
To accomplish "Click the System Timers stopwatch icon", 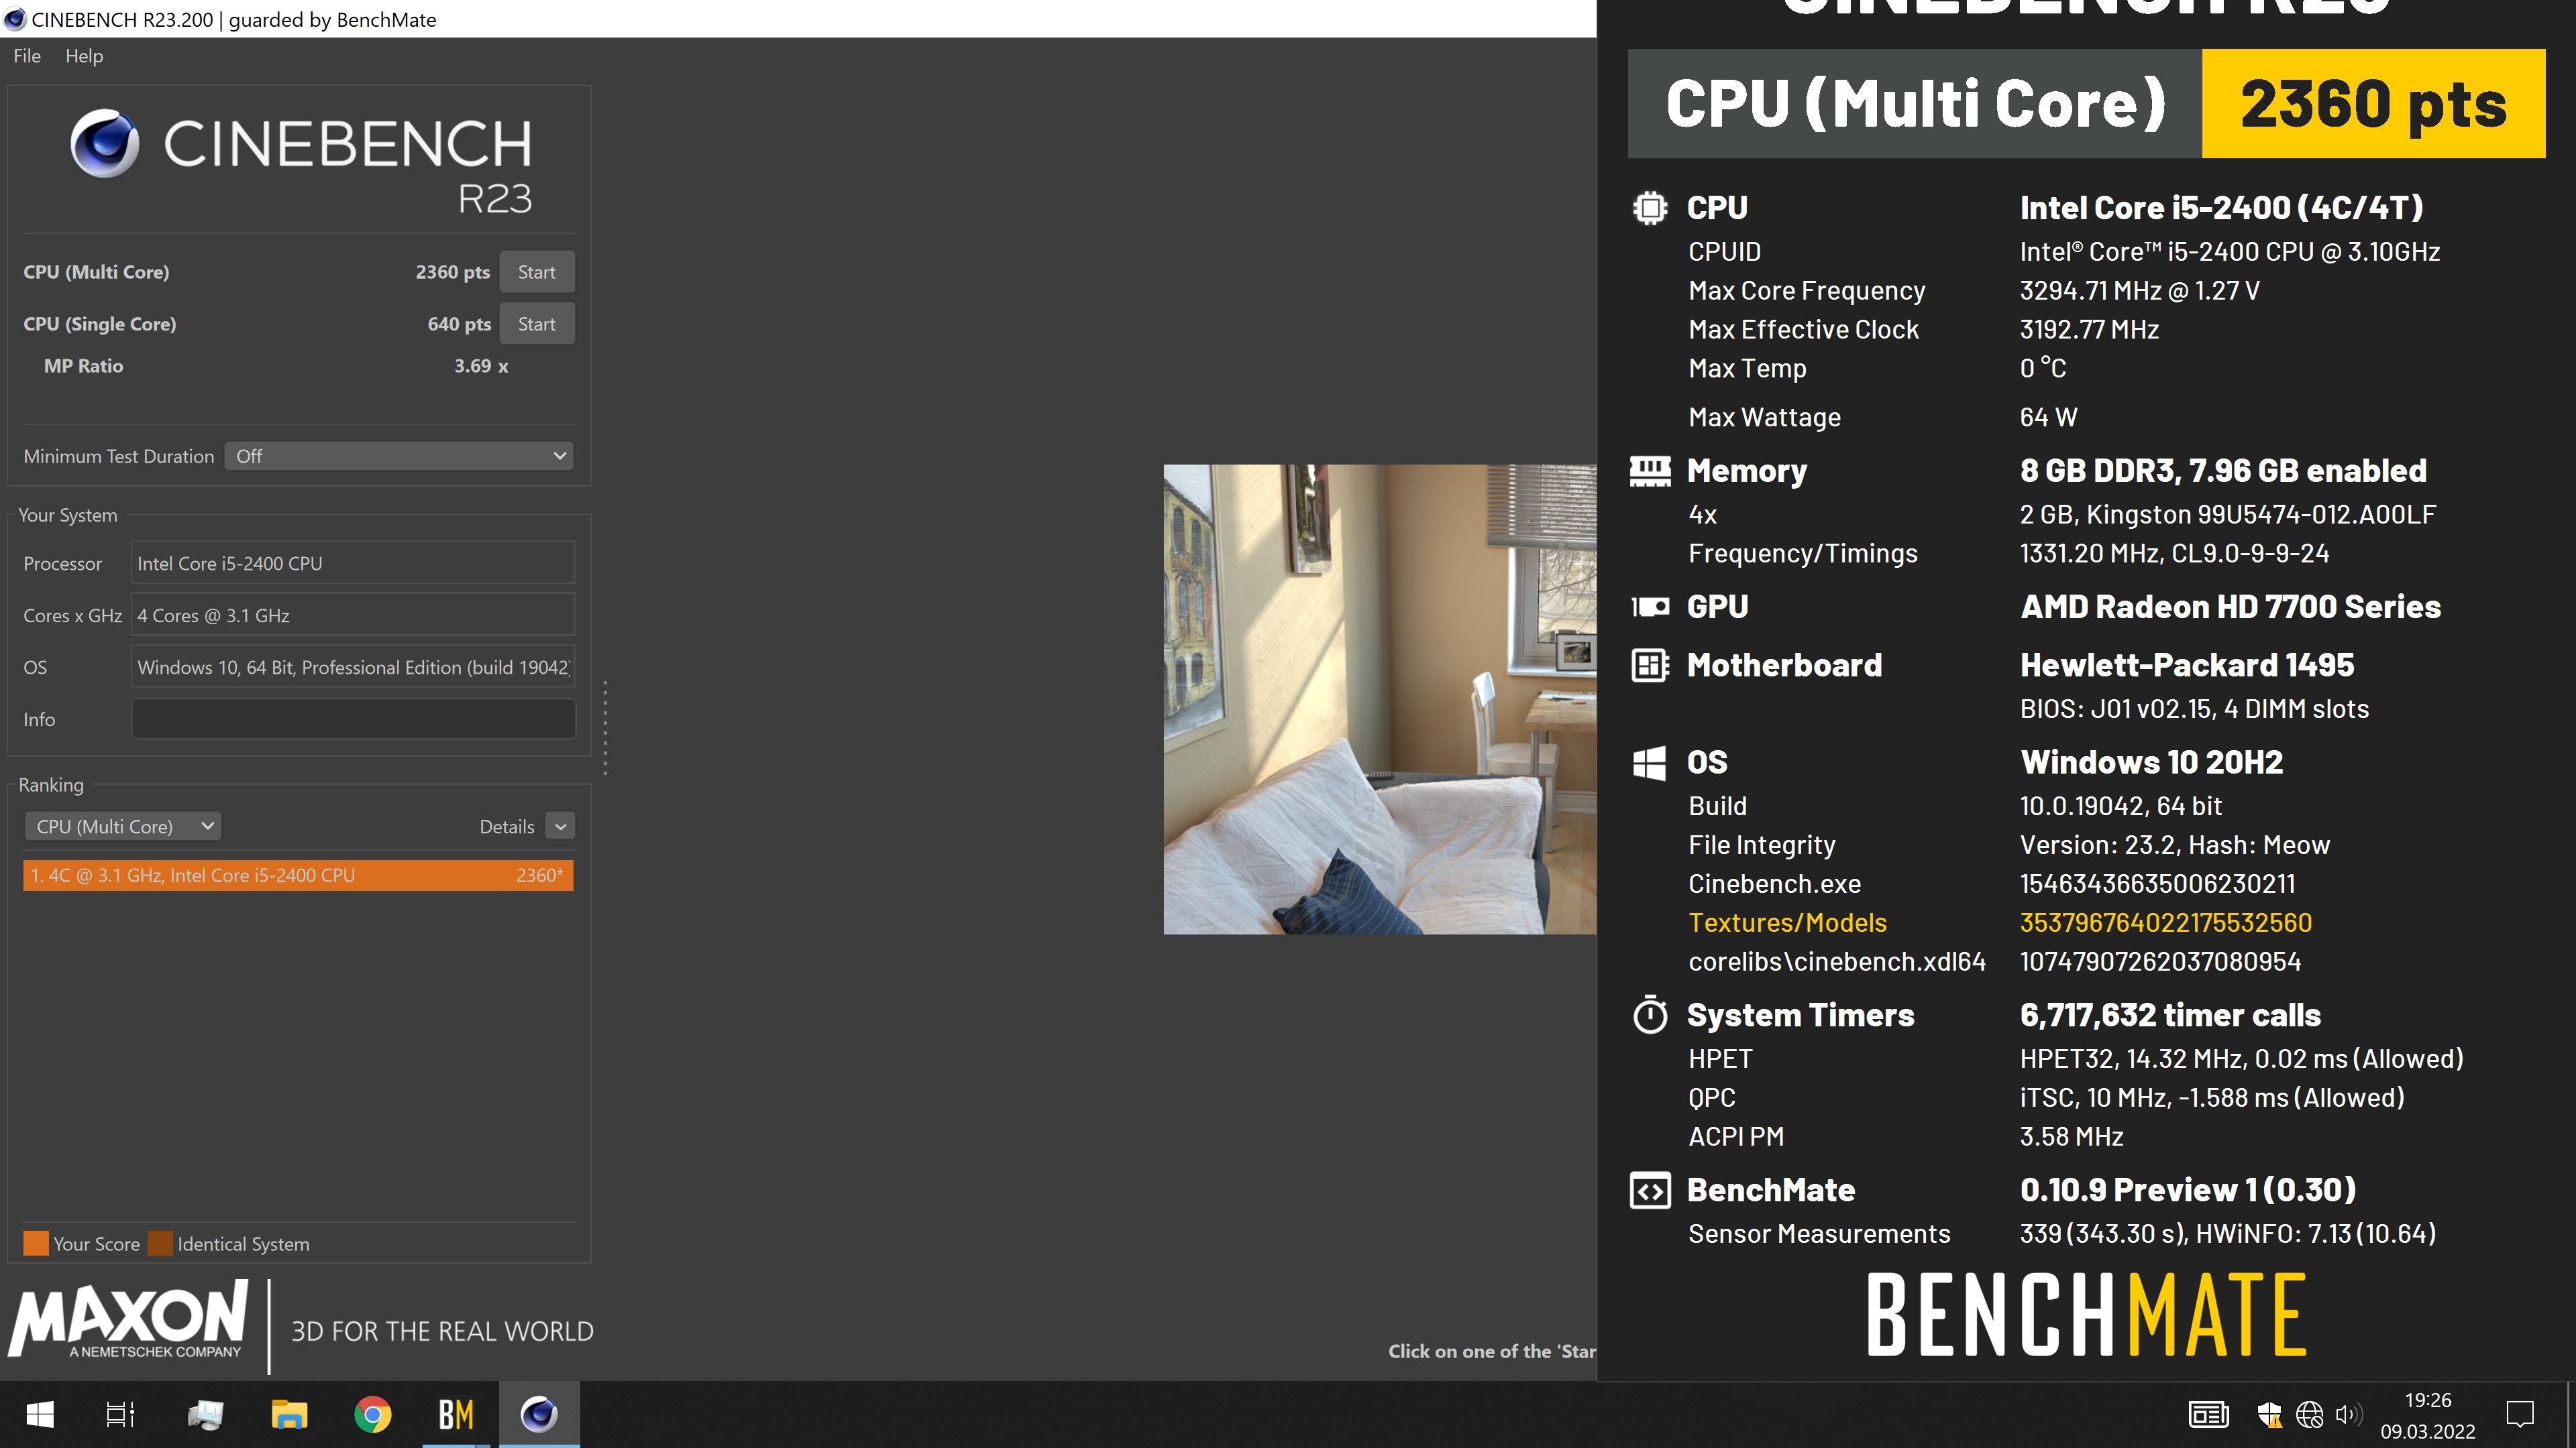I will point(1650,1016).
